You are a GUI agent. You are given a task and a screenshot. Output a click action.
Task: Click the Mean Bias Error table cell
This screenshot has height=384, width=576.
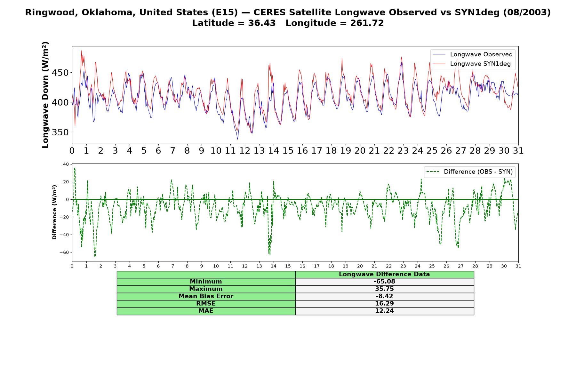(x=206, y=296)
